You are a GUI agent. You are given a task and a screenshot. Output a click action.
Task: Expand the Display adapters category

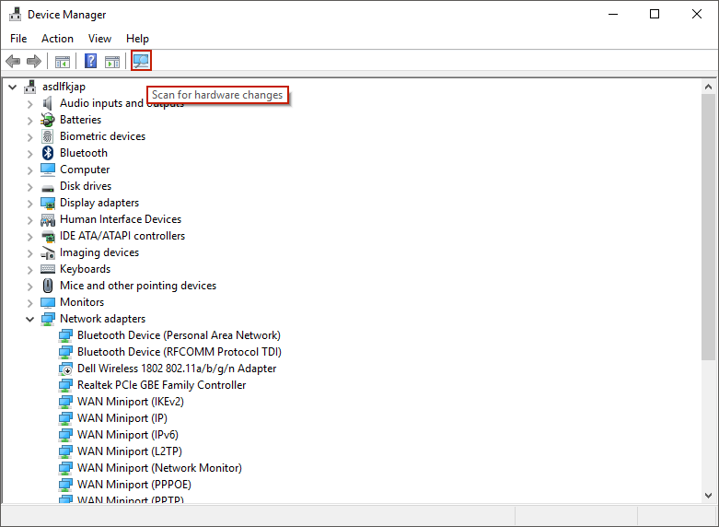click(30, 204)
